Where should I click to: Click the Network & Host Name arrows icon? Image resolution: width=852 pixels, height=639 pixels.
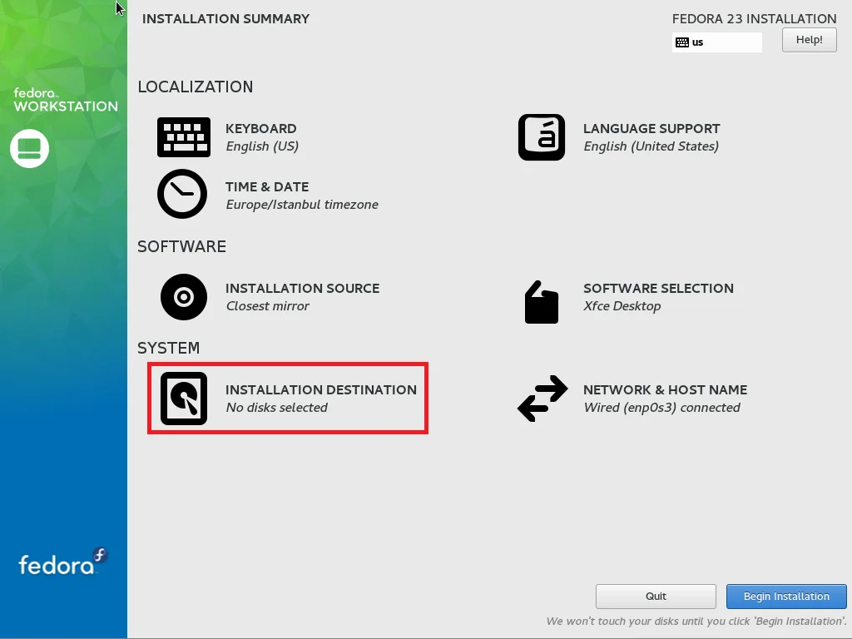pyautogui.click(x=542, y=399)
